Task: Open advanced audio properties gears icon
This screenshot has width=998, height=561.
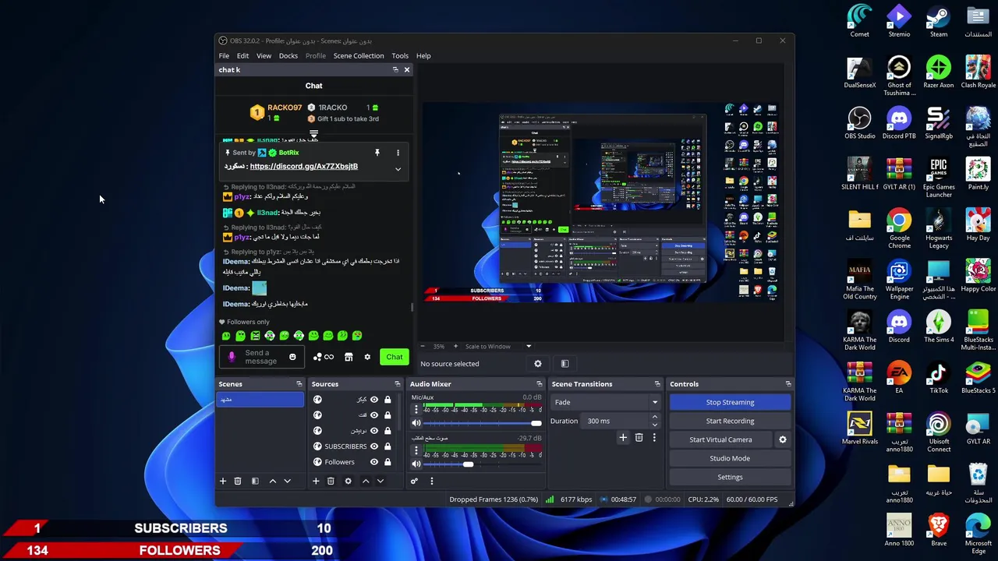Action: pyautogui.click(x=414, y=481)
